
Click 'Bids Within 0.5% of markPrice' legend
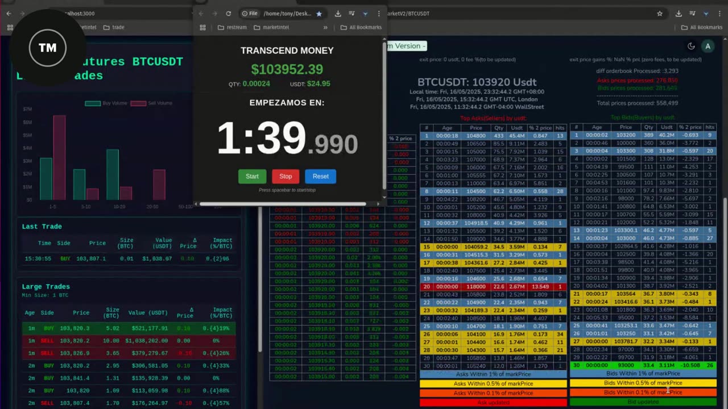[643, 383]
